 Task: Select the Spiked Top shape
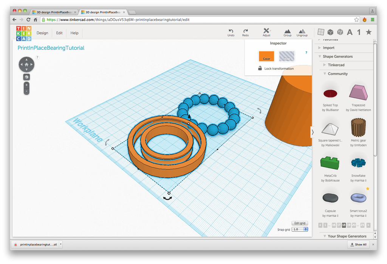330,94
